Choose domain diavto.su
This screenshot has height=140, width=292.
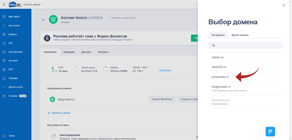tap(245, 57)
